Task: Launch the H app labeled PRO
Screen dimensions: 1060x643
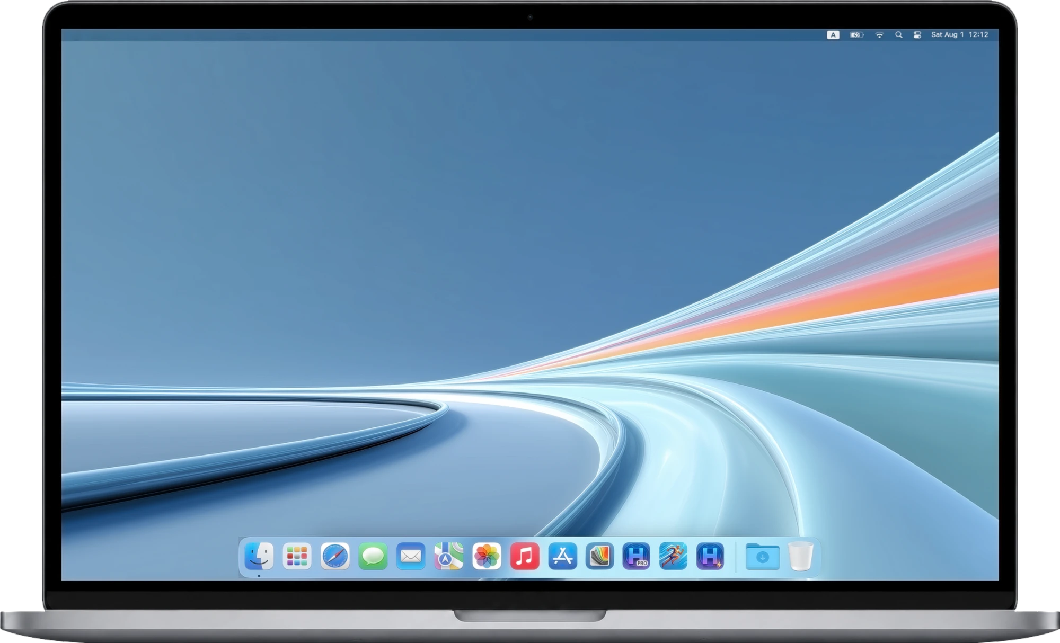Action: pyautogui.click(x=637, y=556)
